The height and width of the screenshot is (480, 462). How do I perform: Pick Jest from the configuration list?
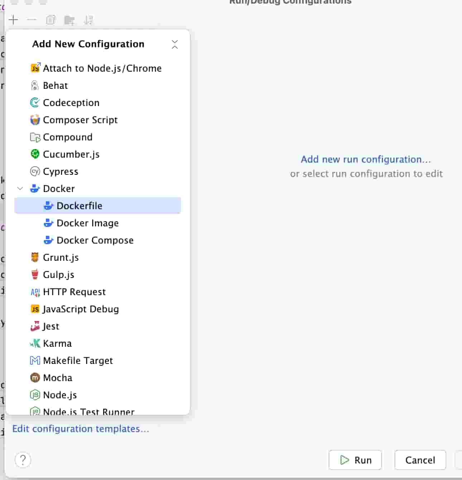(x=97, y=326)
